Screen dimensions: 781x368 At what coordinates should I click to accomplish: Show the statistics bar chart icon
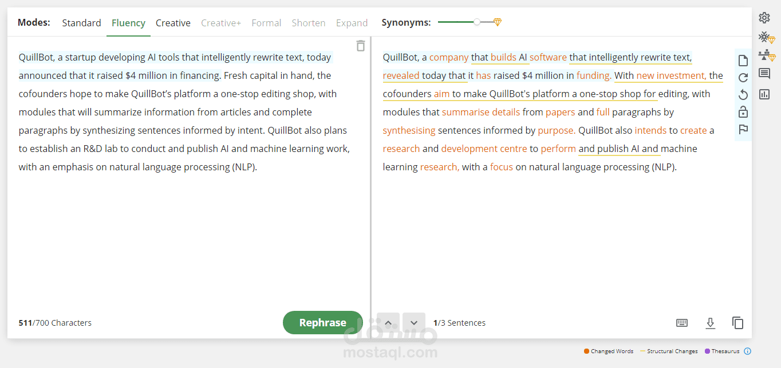[x=764, y=94]
